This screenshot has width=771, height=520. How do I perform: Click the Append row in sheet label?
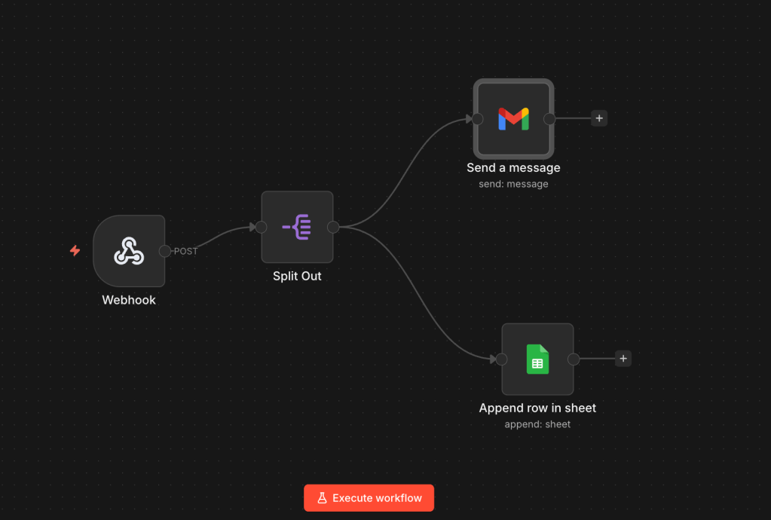537,408
